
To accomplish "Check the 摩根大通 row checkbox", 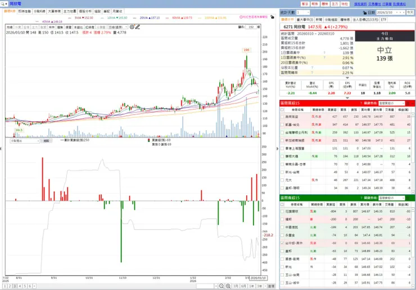I will (282, 156).
